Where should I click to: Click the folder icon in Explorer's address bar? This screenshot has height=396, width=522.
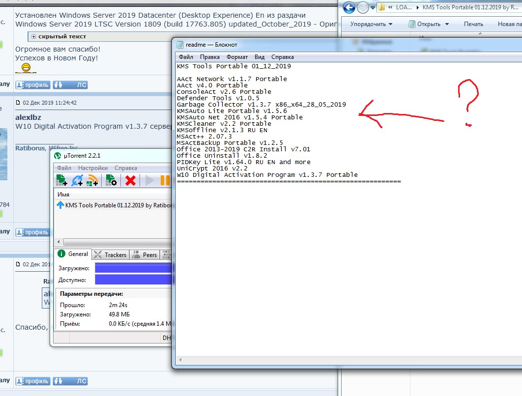point(382,7)
